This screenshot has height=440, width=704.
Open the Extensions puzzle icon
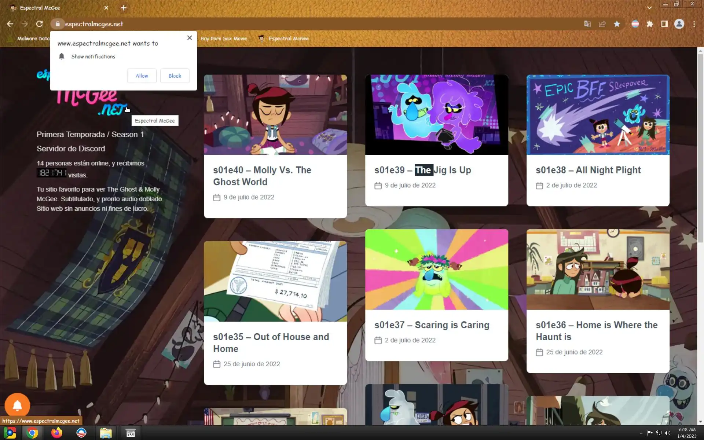pos(650,24)
